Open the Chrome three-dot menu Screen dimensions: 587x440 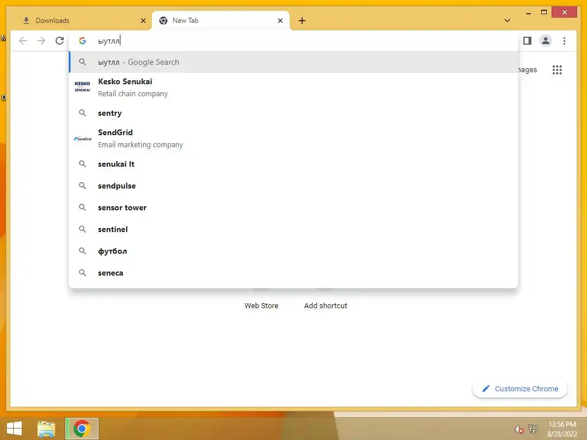tap(564, 41)
